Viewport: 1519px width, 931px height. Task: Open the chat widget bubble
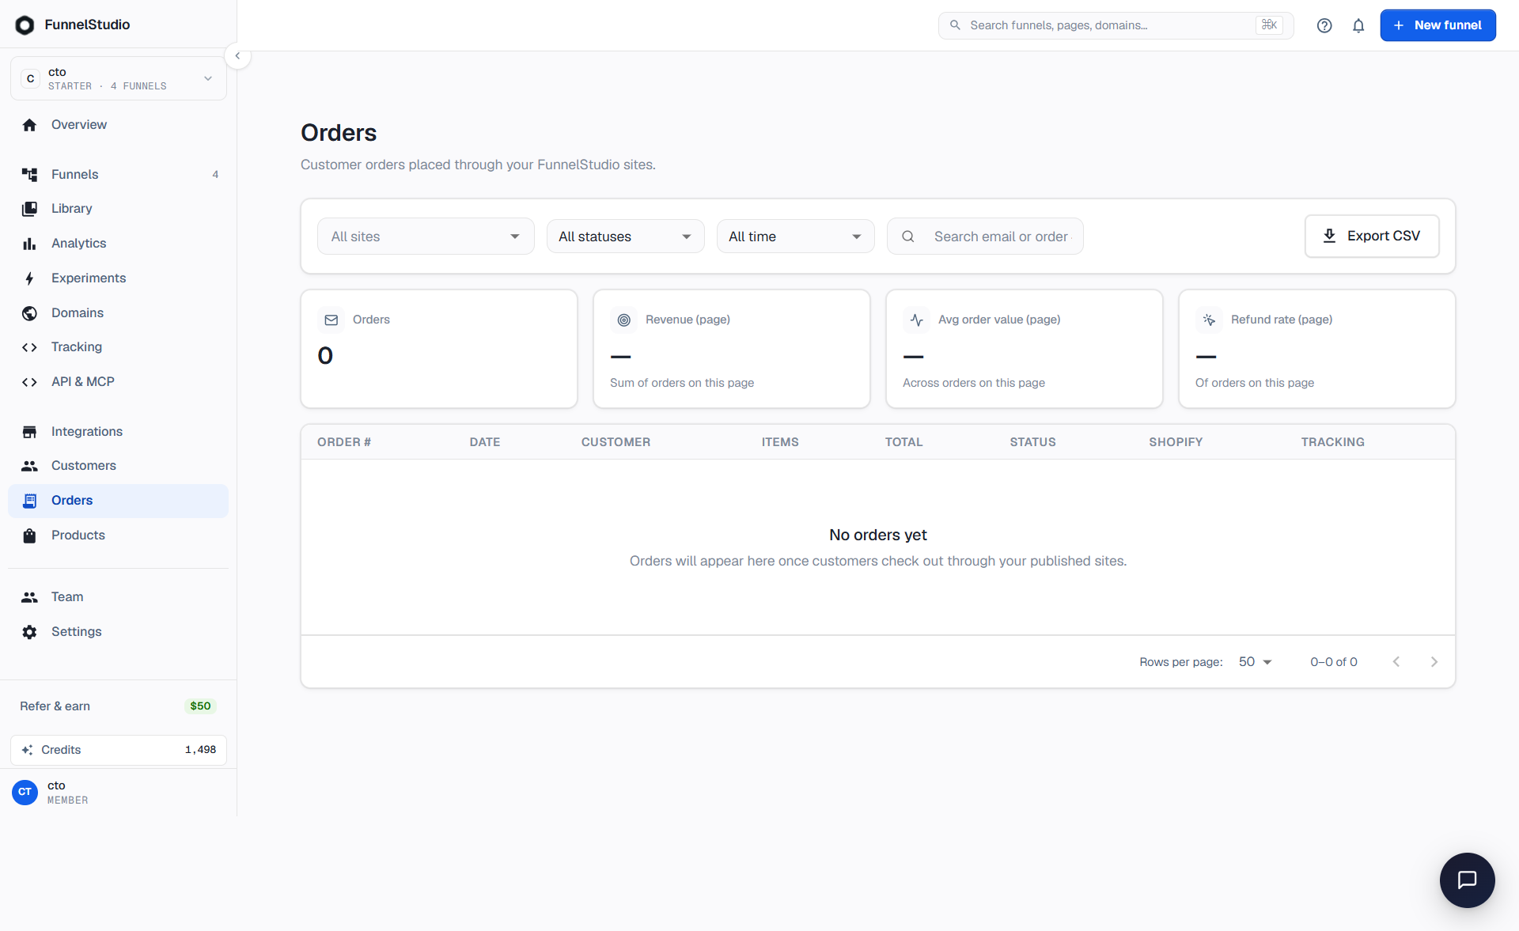1467,880
